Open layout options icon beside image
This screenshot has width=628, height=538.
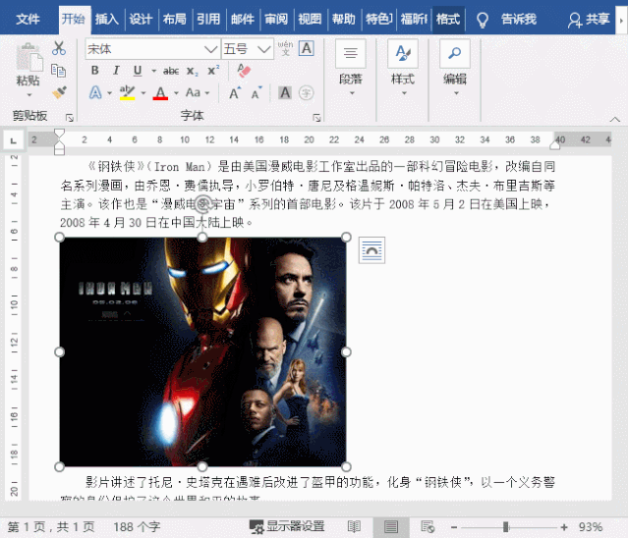371,250
